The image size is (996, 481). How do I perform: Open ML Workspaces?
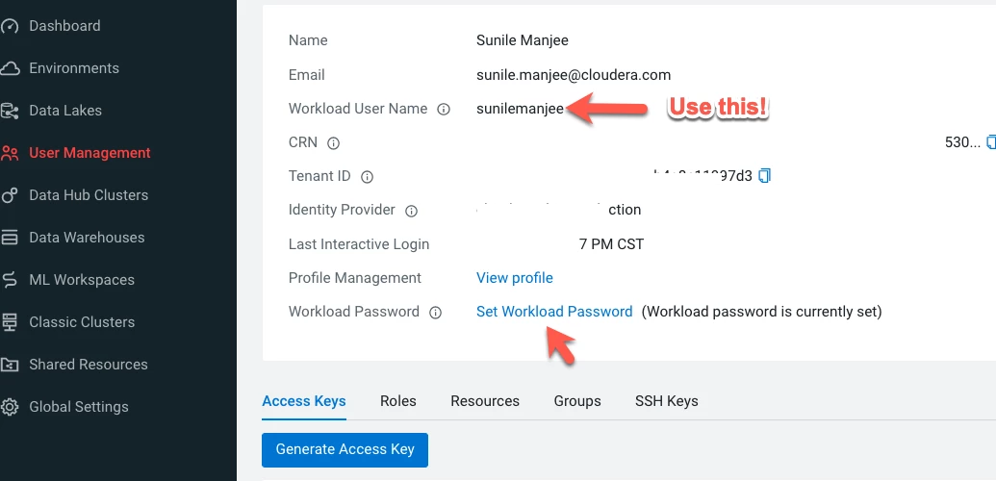tap(81, 280)
